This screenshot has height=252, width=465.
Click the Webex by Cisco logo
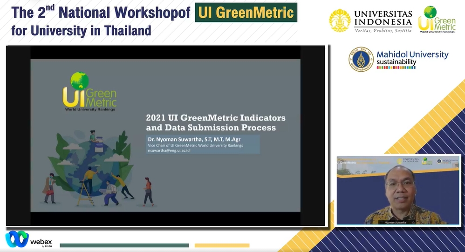point(28,239)
